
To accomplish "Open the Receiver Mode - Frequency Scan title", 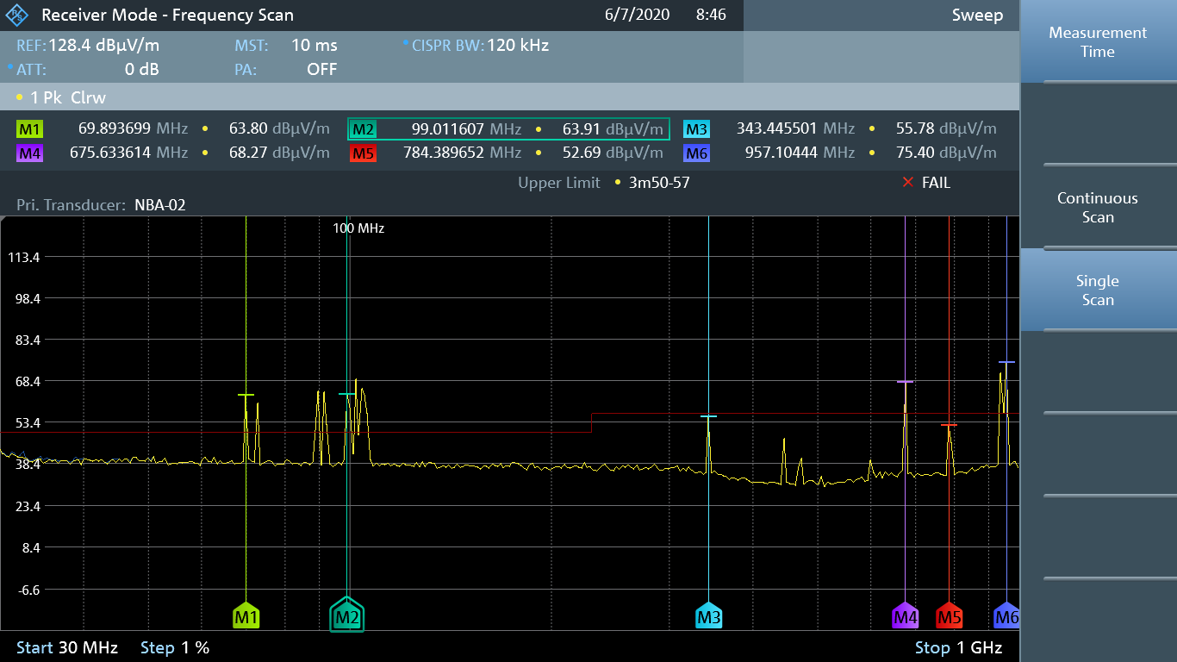I will (x=167, y=15).
